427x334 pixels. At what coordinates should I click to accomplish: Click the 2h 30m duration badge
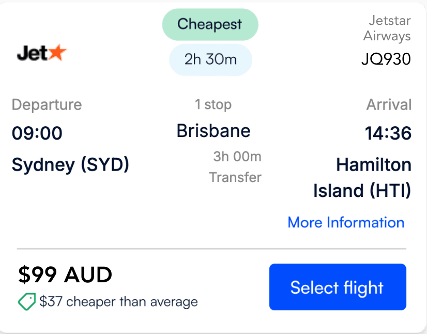[x=210, y=59]
